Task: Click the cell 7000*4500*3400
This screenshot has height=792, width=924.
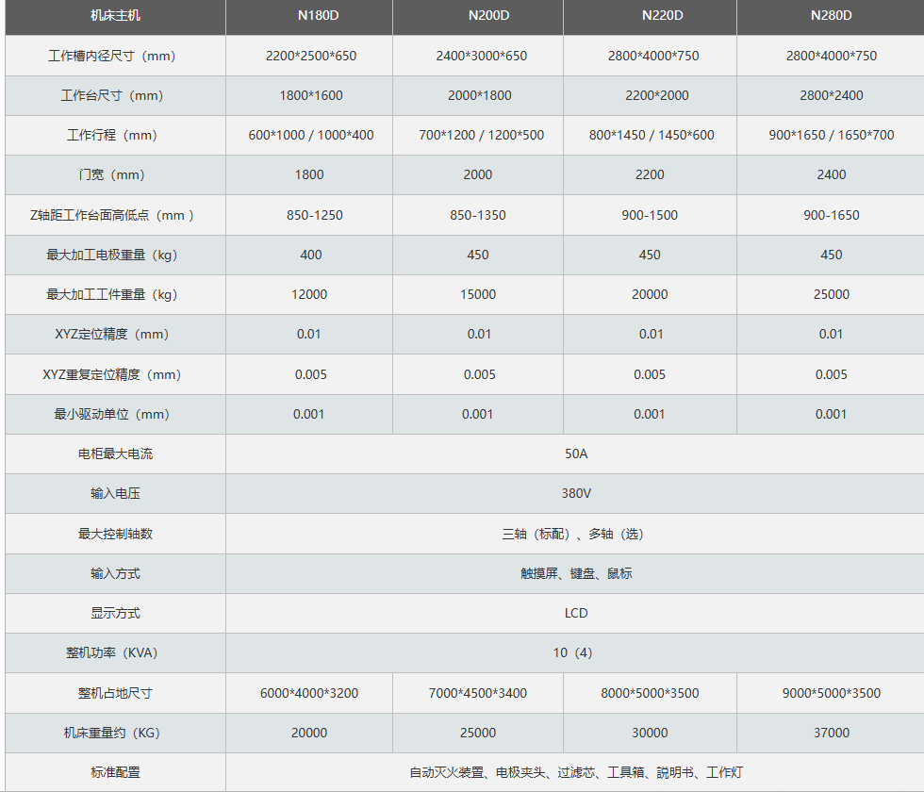Action: point(478,693)
